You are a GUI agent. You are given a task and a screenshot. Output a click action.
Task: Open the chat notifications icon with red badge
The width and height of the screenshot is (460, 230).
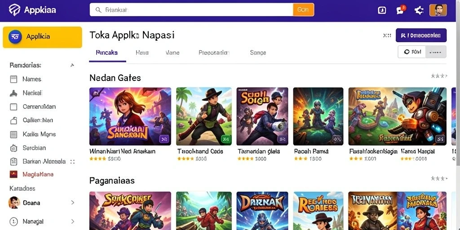pyautogui.click(x=400, y=10)
